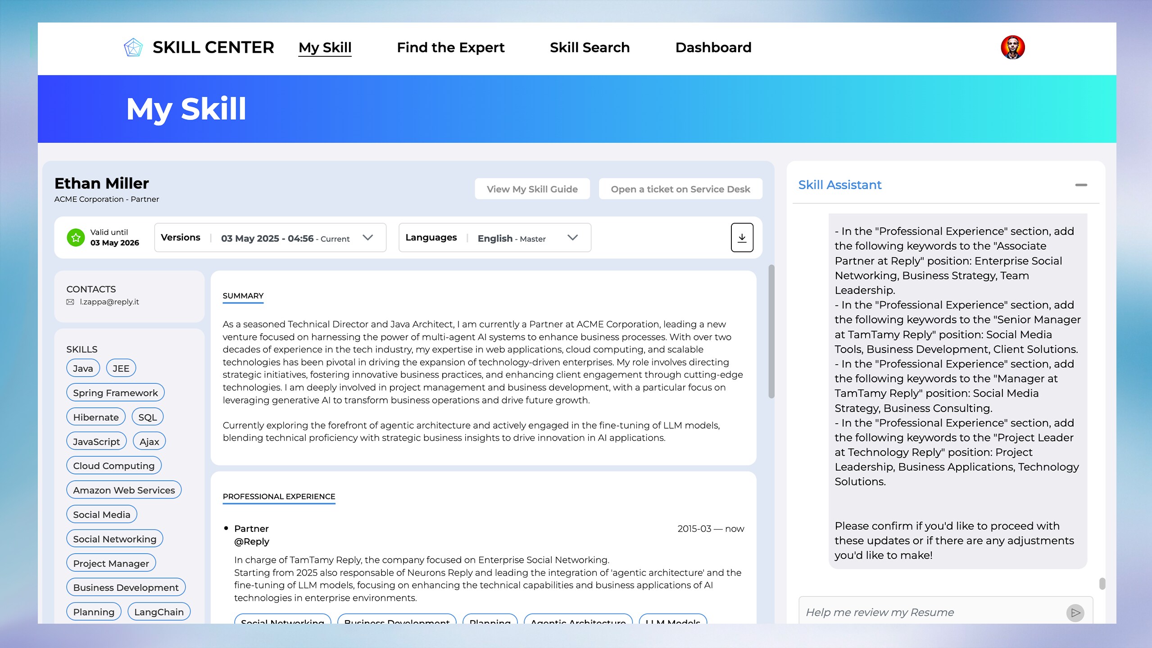Click View My Skill Guide button
The image size is (1152, 648).
click(x=532, y=189)
